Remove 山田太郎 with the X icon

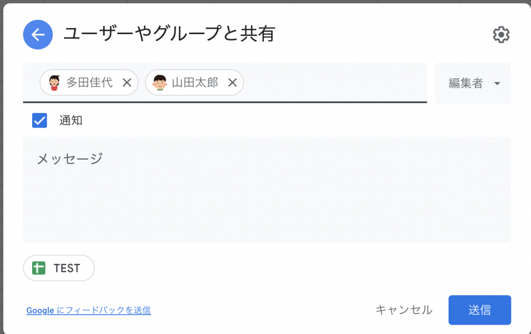tap(233, 82)
